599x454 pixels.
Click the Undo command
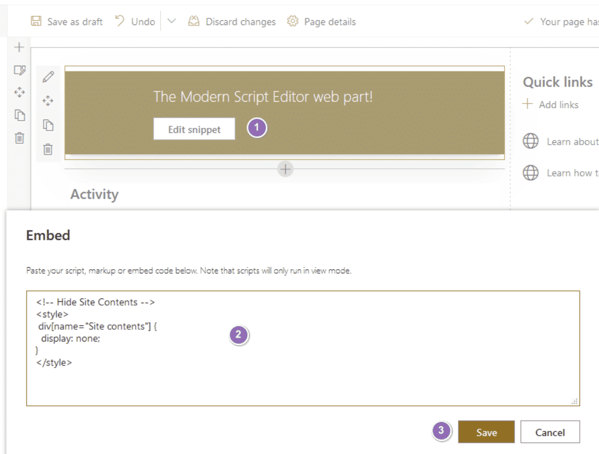tap(135, 22)
